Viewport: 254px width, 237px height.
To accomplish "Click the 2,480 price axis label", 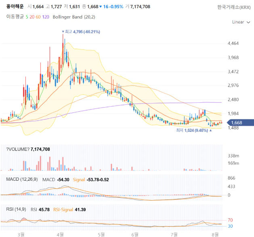I will (x=233, y=99).
